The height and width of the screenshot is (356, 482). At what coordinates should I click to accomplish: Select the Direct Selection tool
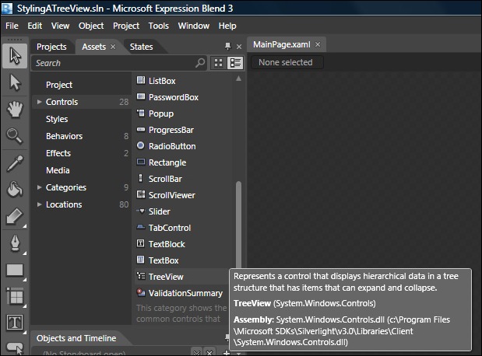click(x=15, y=82)
